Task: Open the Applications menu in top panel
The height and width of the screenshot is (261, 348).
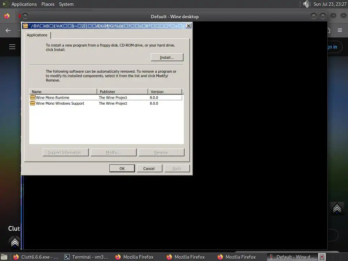Action: tap(24, 4)
